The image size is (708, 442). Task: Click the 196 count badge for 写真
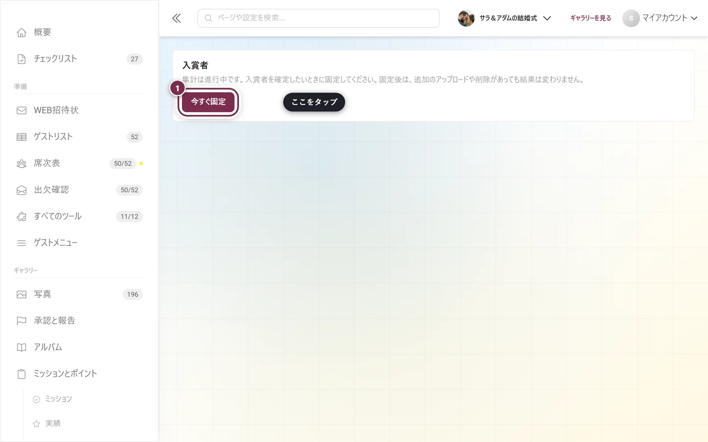pyautogui.click(x=133, y=295)
